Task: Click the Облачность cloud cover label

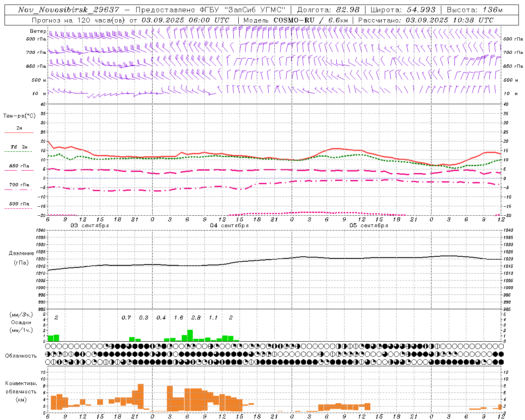Action: [x=21, y=356]
